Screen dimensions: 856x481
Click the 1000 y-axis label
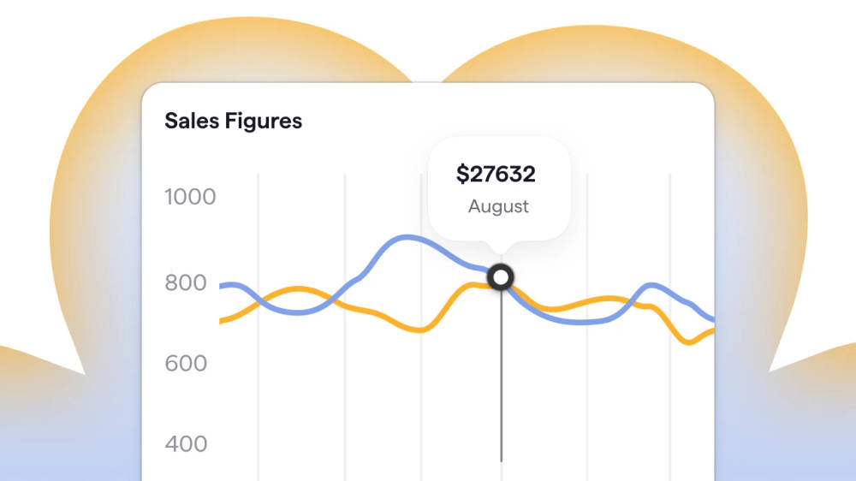click(190, 197)
